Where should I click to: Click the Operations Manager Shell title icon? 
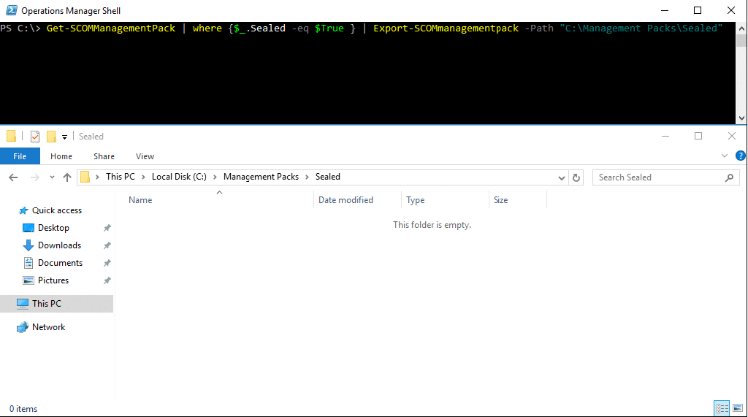12,10
